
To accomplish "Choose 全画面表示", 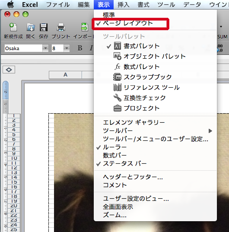I will tap(155, 207).
